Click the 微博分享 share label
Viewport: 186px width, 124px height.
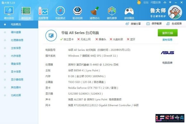coord(136,24)
